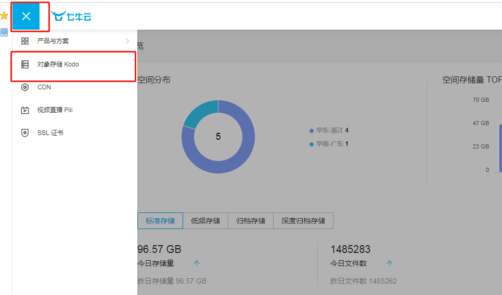502x295 pixels.
Task: Click the 昨日存储量 96.57 GB text
Action: click(172, 281)
